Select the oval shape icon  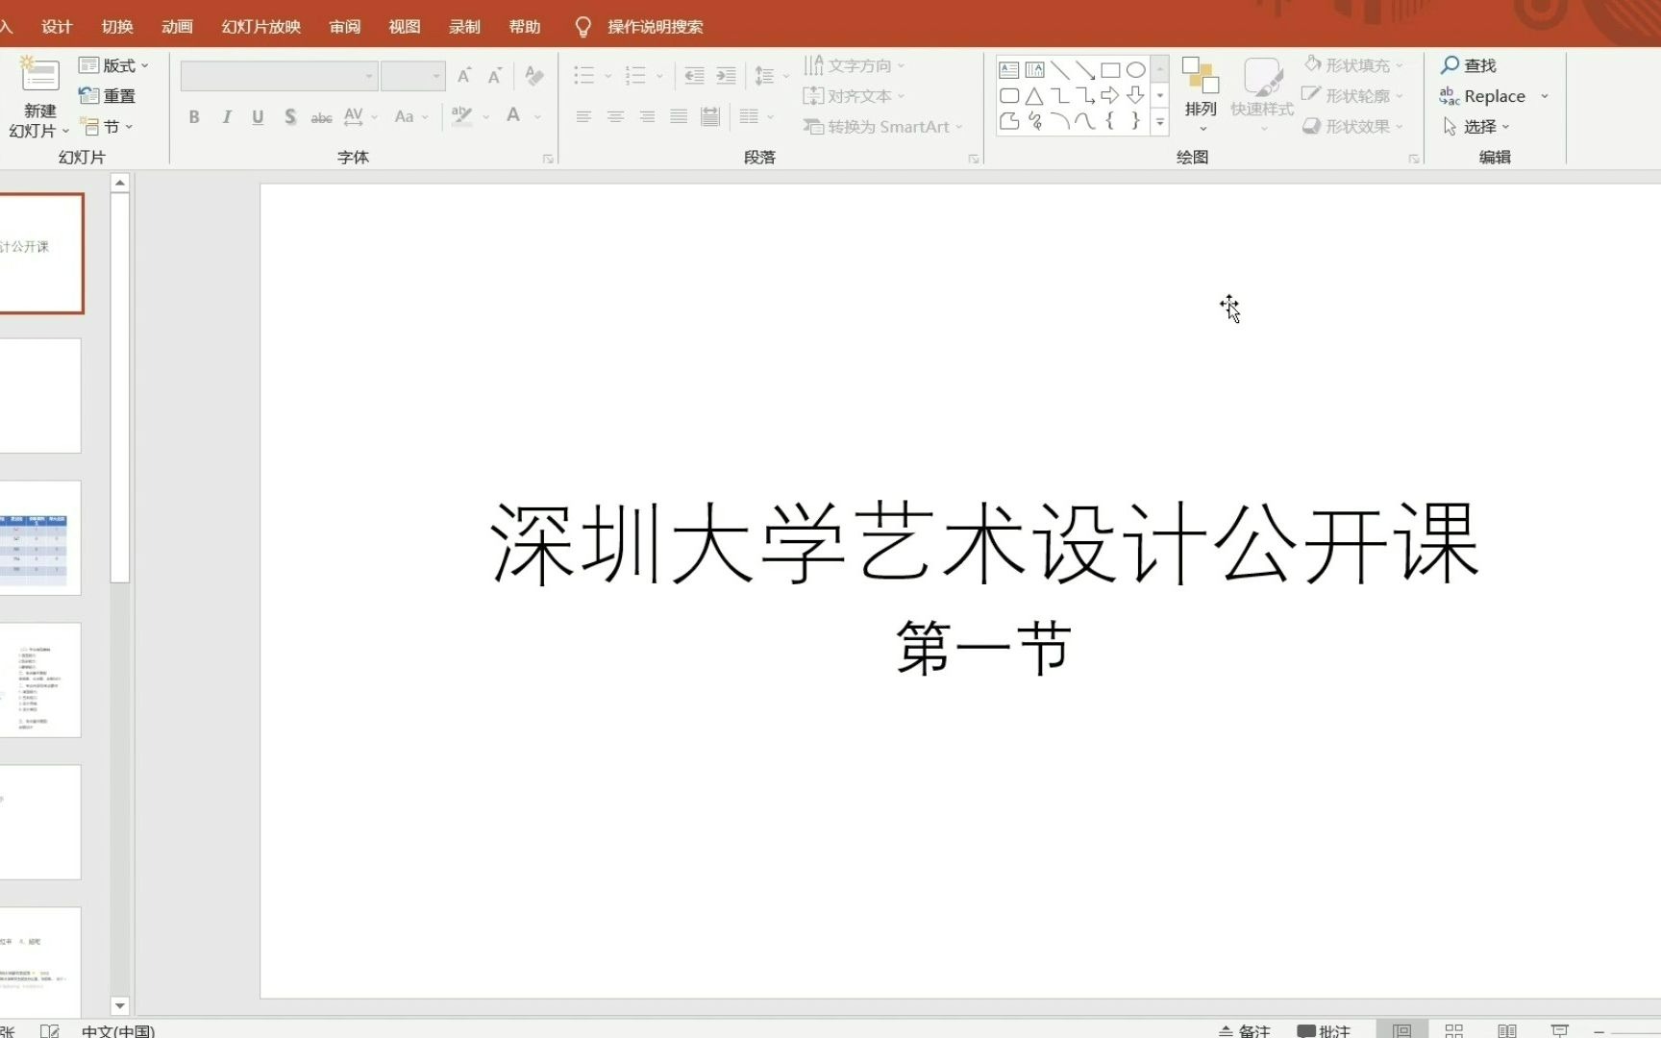pos(1135,70)
